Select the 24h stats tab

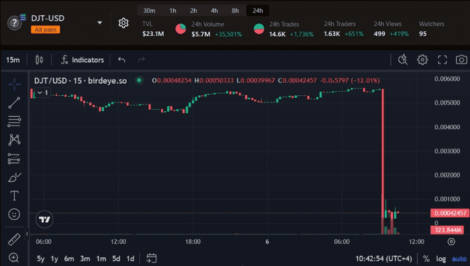(257, 11)
